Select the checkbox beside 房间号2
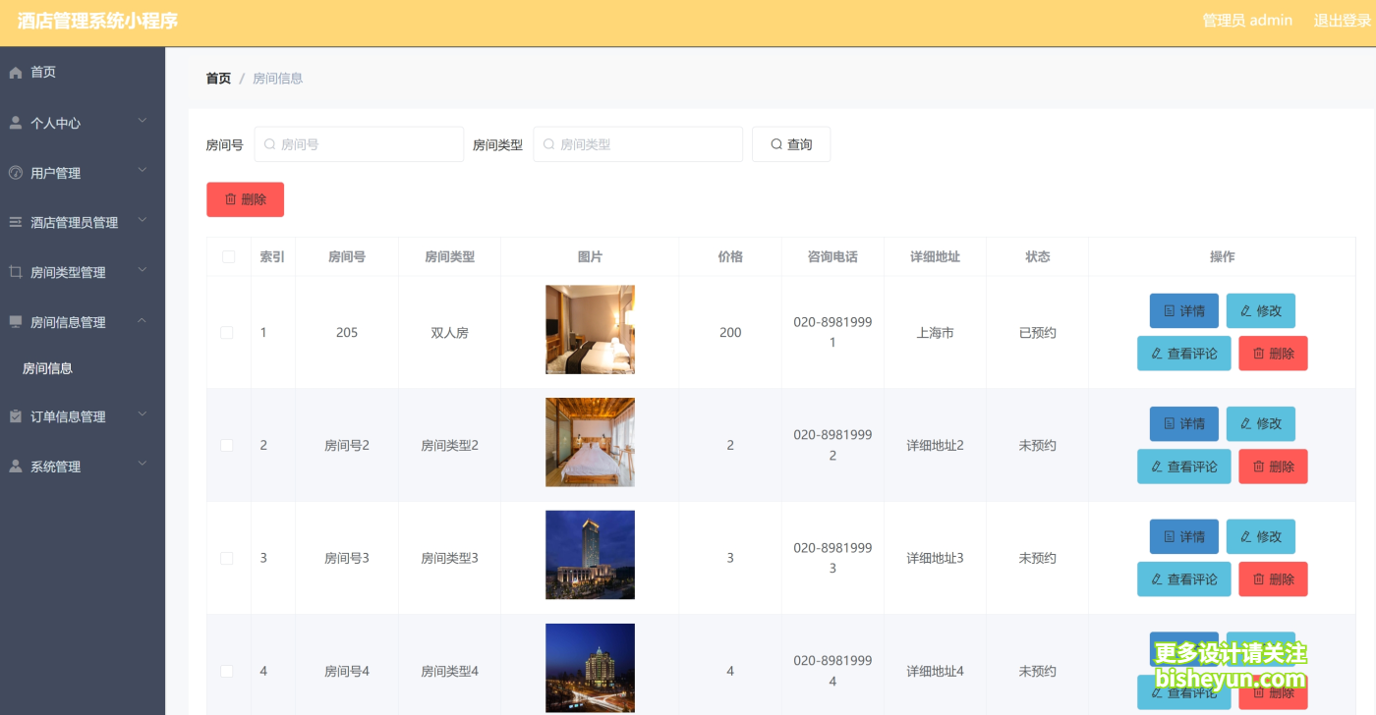The width and height of the screenshot is (1376, 715). [x=227, y=444]
